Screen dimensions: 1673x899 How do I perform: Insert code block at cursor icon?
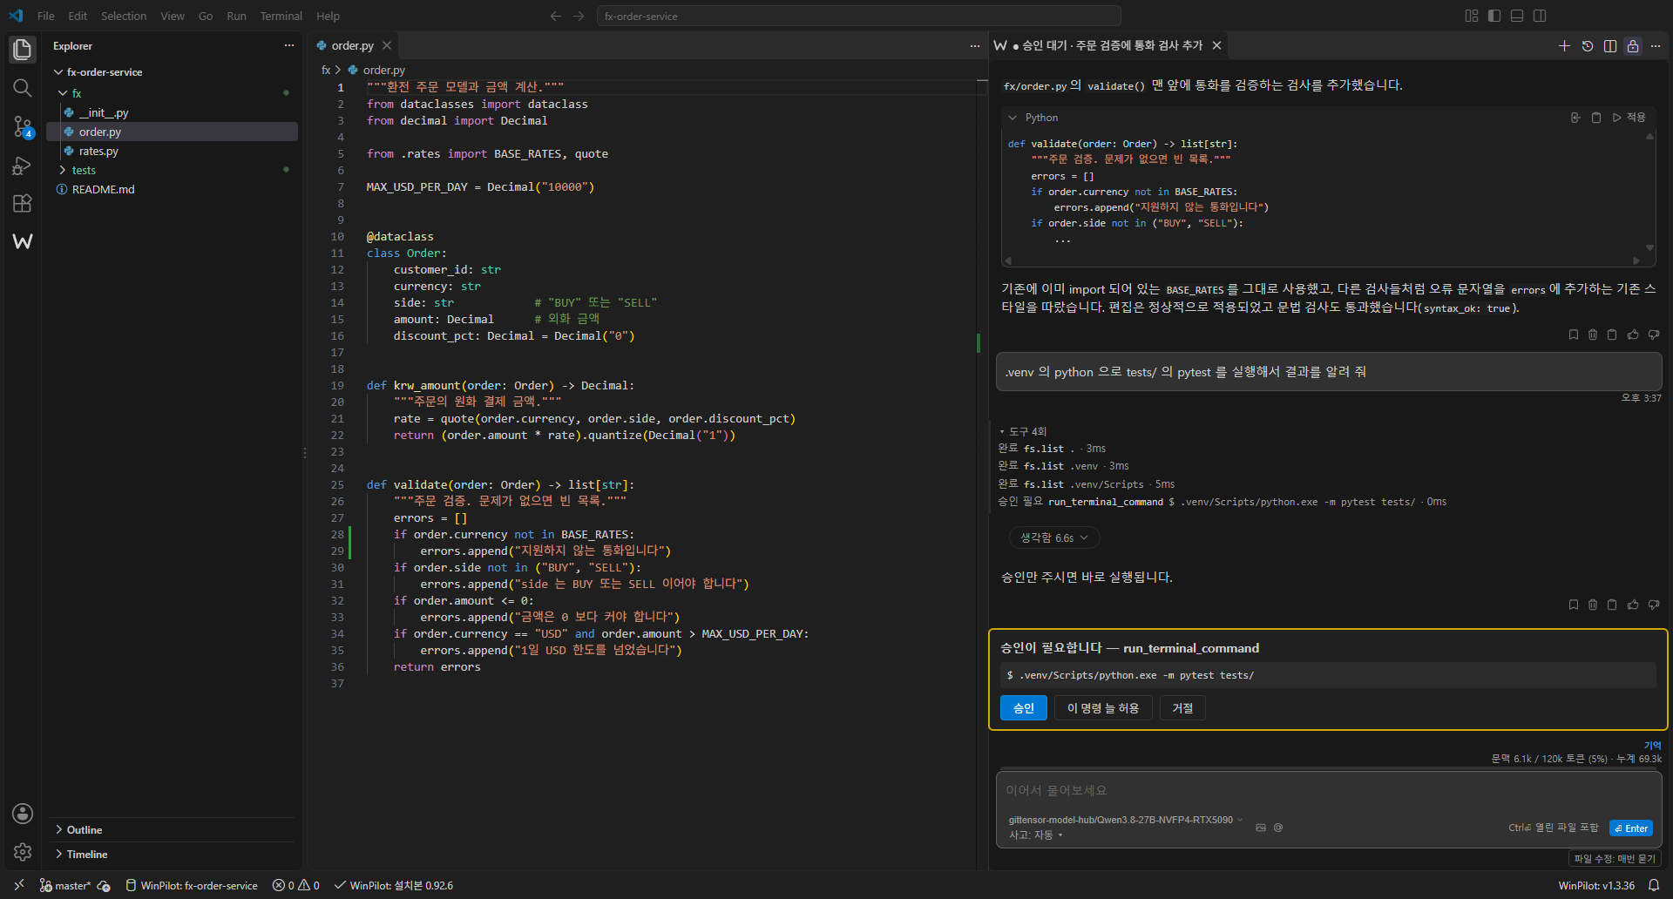tap(1575, 118)
